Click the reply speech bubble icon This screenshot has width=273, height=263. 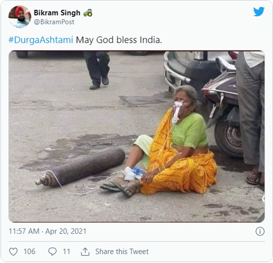pyautogui.click(x=52, y=251)
